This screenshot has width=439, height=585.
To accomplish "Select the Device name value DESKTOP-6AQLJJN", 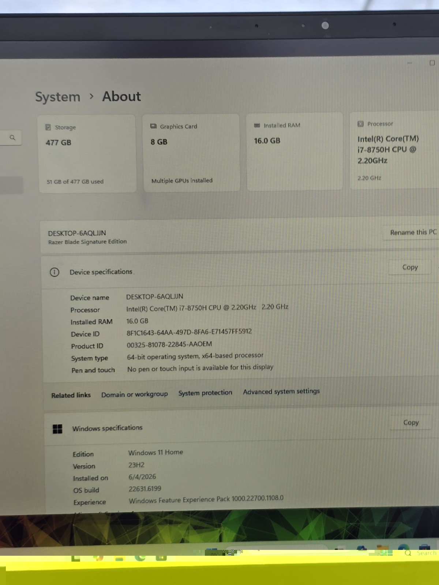I will pos(155,297).
